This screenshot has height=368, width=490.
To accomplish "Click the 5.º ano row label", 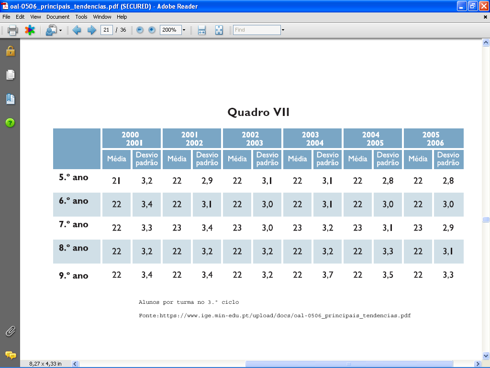I will (74, 177).
